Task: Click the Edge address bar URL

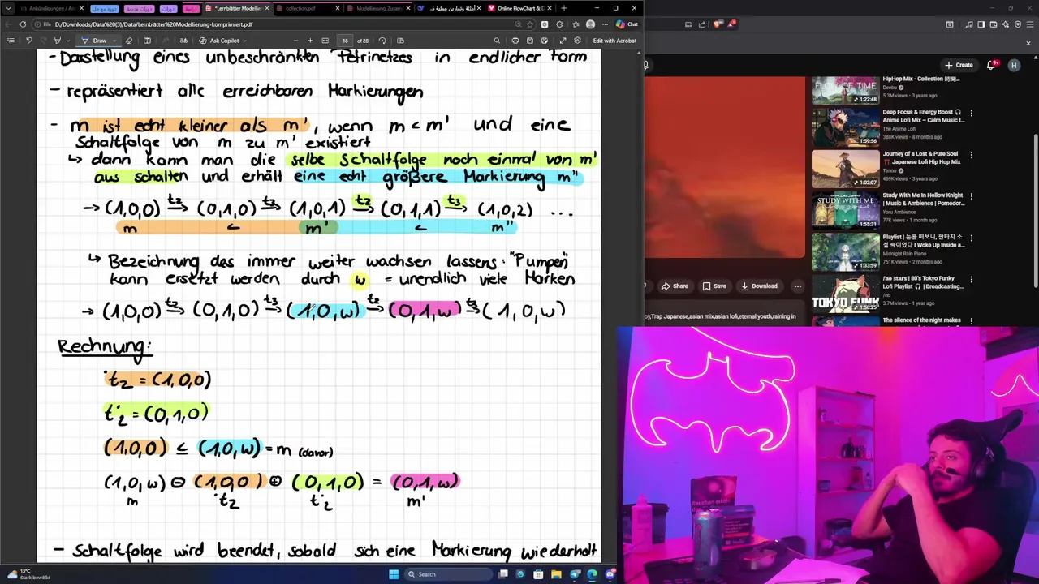Action: (154, 24)
